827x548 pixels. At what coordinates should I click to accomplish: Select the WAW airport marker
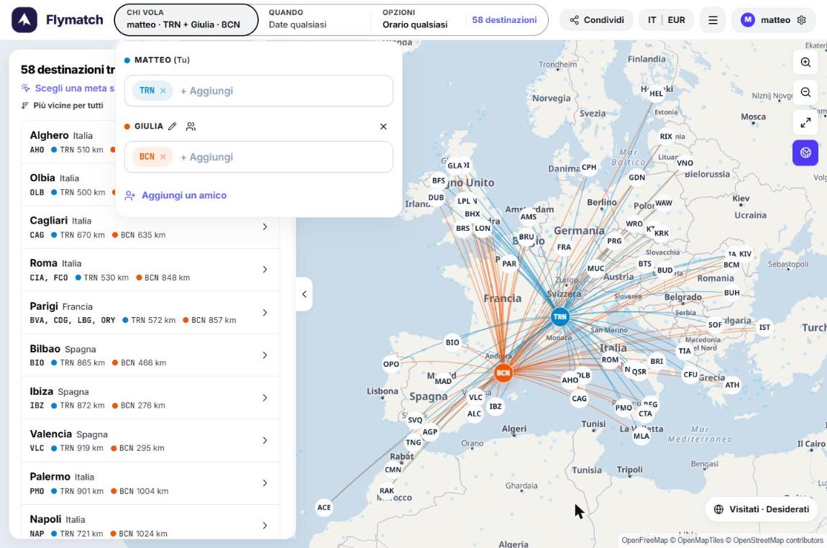(x=664, y=203)
